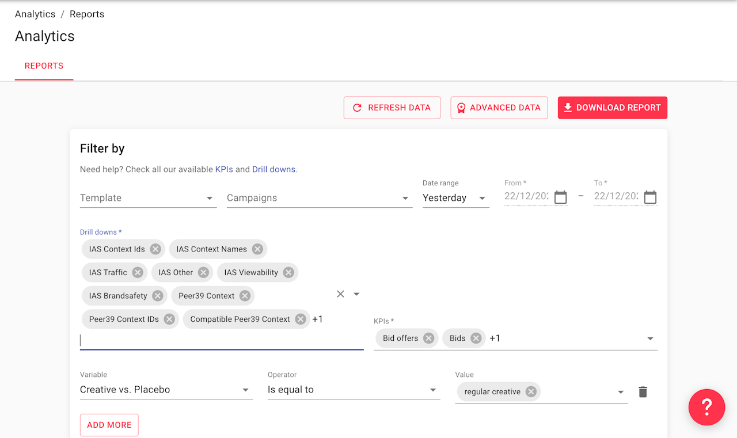Image resolution: width=737 pixels, height=438 pixels.
Task: Switch to the Reports tab
Action: point(44,66)
